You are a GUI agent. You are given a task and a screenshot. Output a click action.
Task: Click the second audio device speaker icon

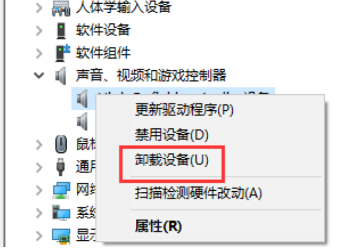82,121
